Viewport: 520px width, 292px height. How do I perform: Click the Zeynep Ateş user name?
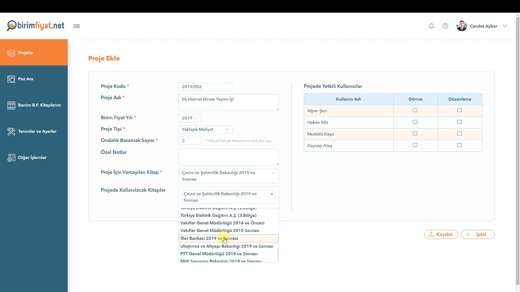click(320, 146)
